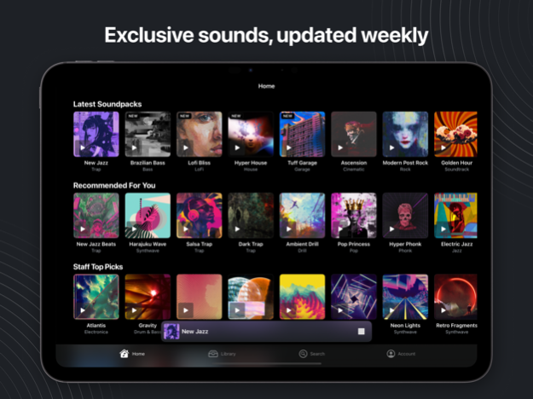Click the Salsa Trap pack title
The height and width of the screenshot is (399, 533).
tap(199, 245)
